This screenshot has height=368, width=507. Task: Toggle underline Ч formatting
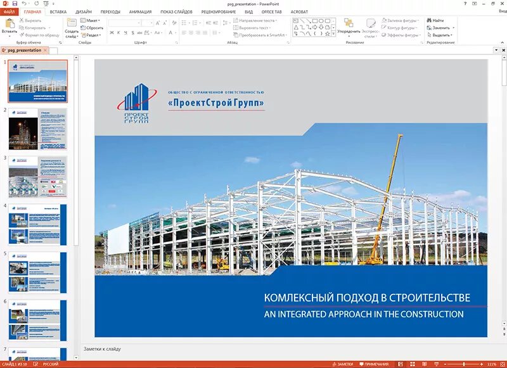pos(125,33)
